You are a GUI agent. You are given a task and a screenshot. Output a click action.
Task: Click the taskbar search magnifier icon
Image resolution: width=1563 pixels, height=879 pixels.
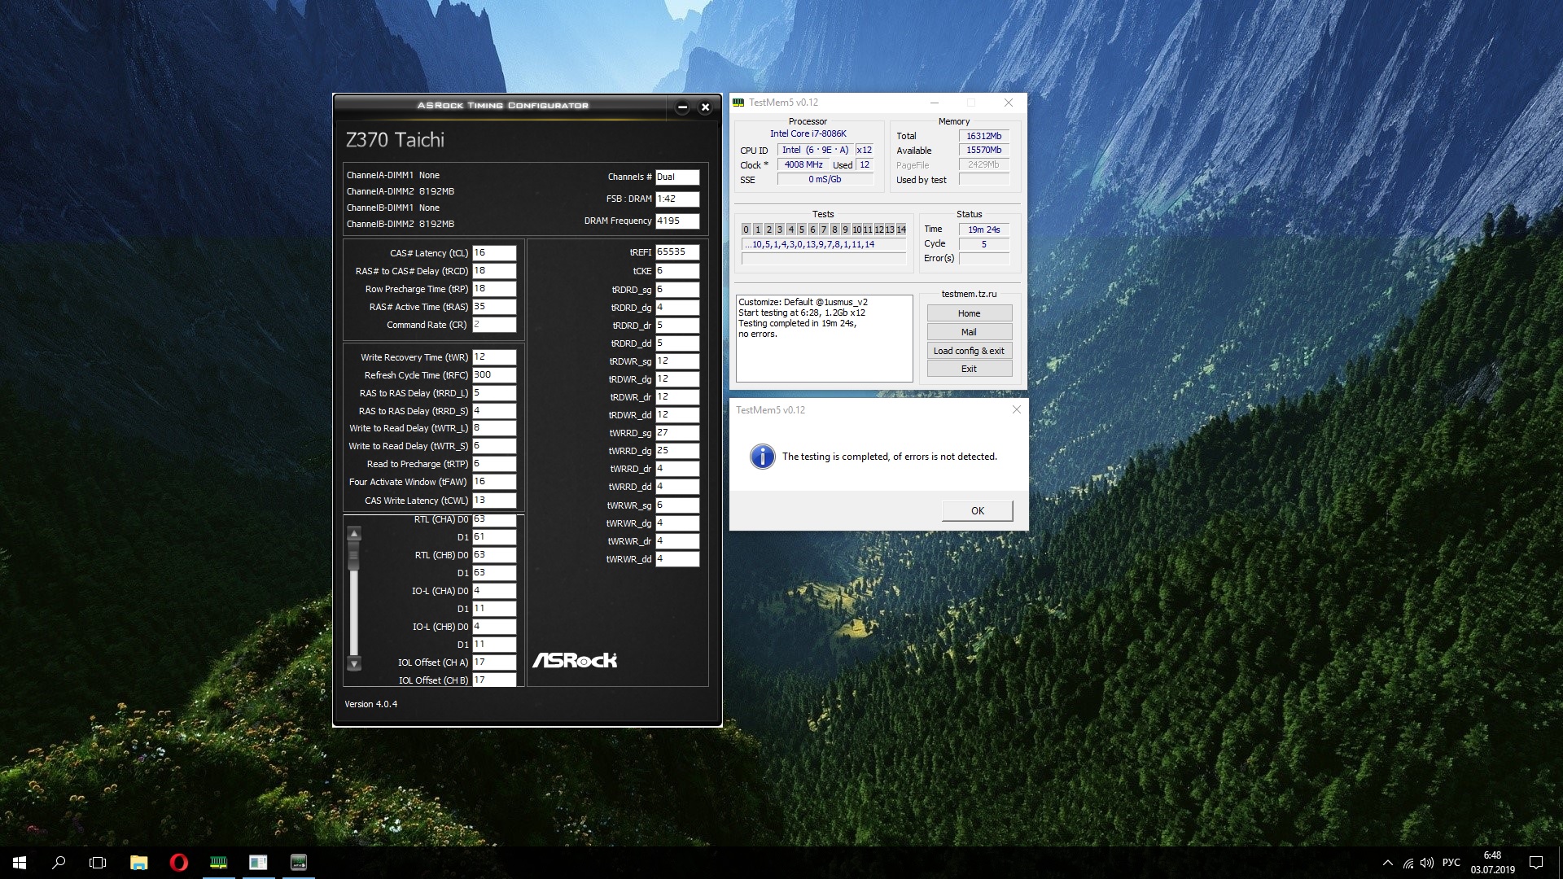(x=59, y=863)
